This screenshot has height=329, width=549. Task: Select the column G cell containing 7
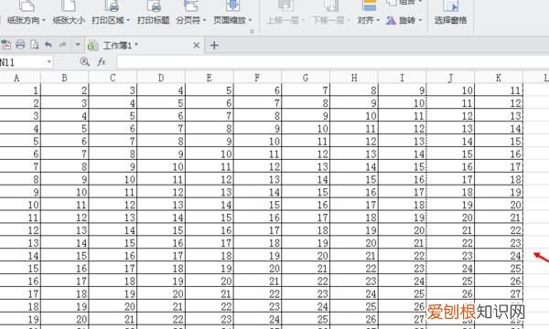click(x=306, y=90)
